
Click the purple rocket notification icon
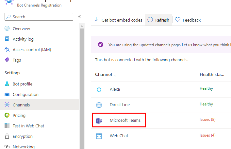pos(101,45)
